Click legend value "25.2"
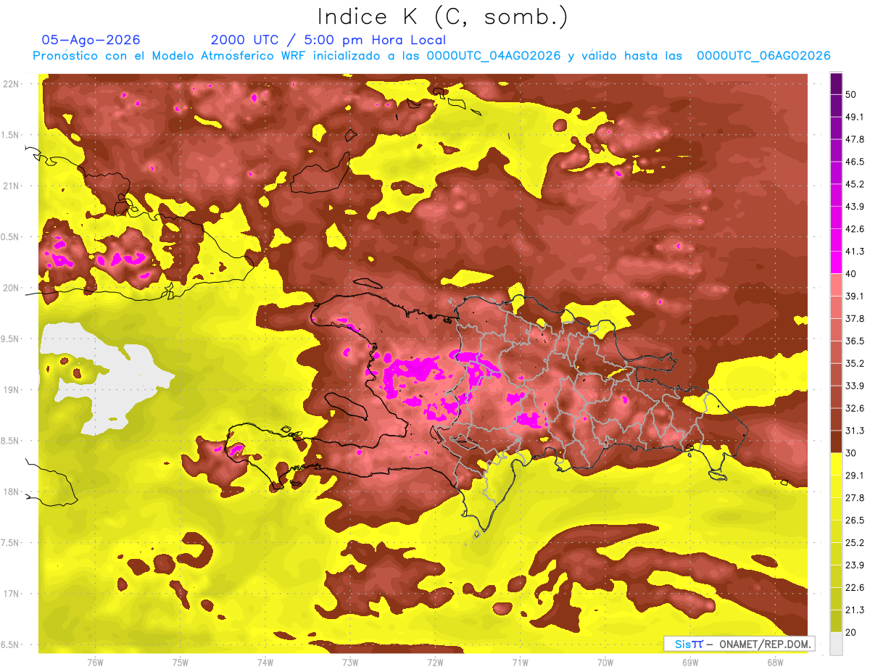Screen dimensions: 870x672 point(854,543)
